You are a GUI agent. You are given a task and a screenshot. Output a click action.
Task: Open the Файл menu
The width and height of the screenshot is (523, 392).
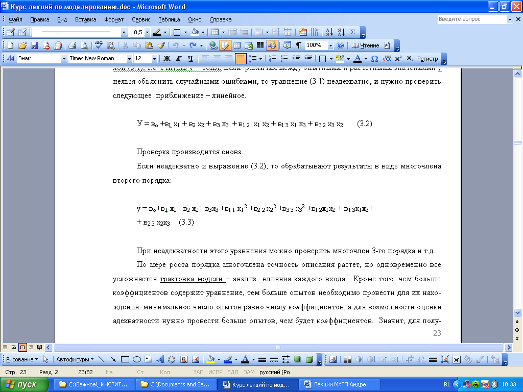click(x=15, y=19)
